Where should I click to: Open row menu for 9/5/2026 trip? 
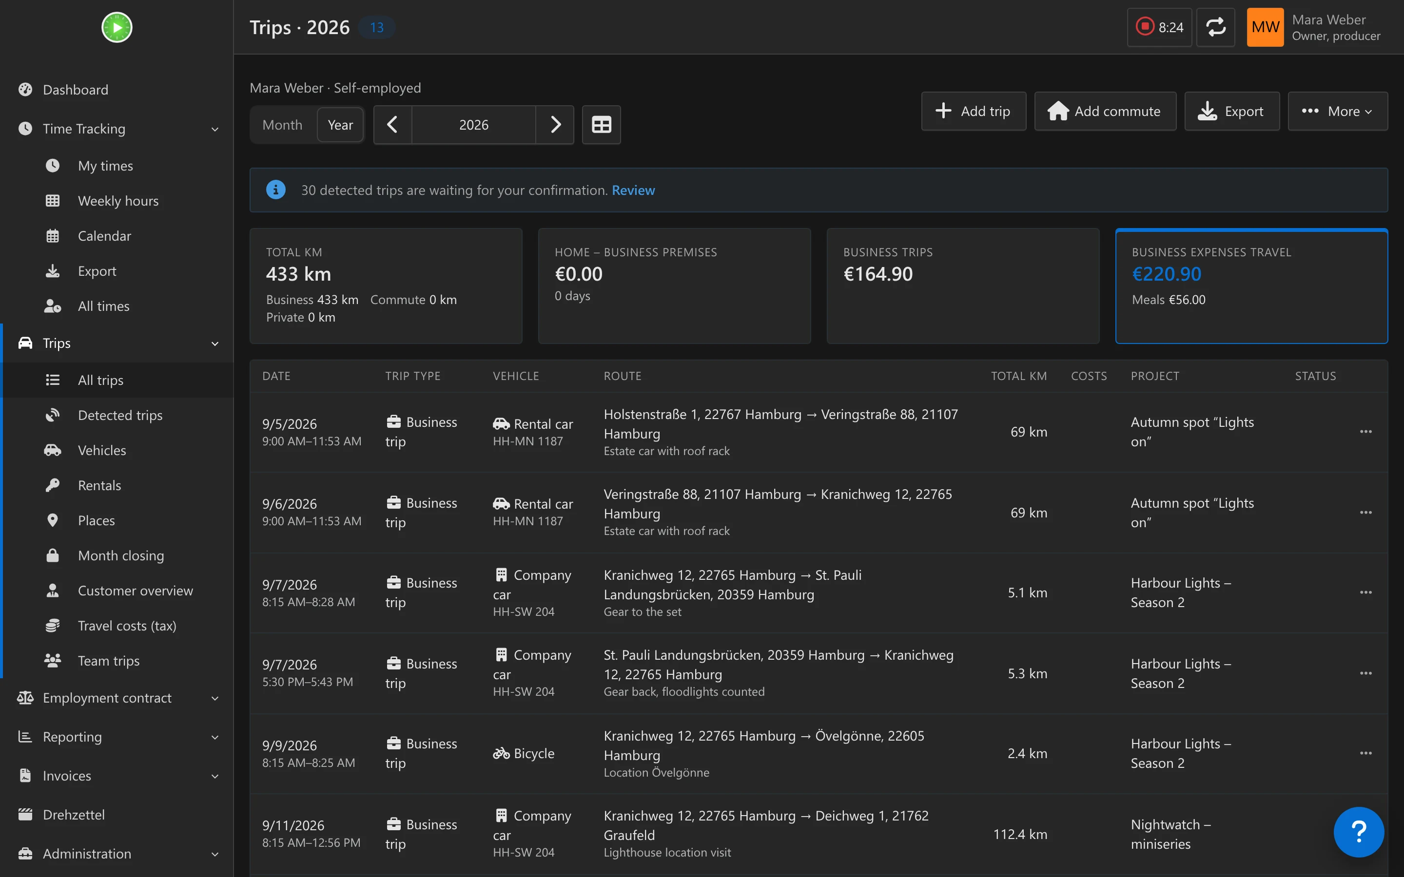1365,432
